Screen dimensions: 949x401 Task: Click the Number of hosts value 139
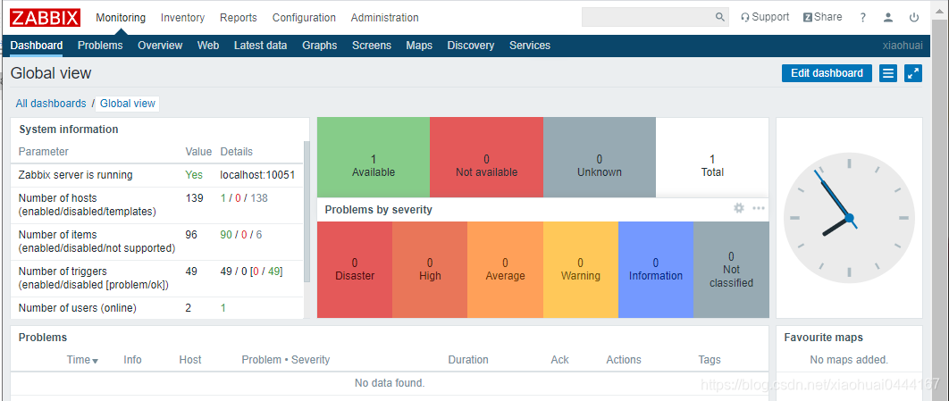coord(194,197)
